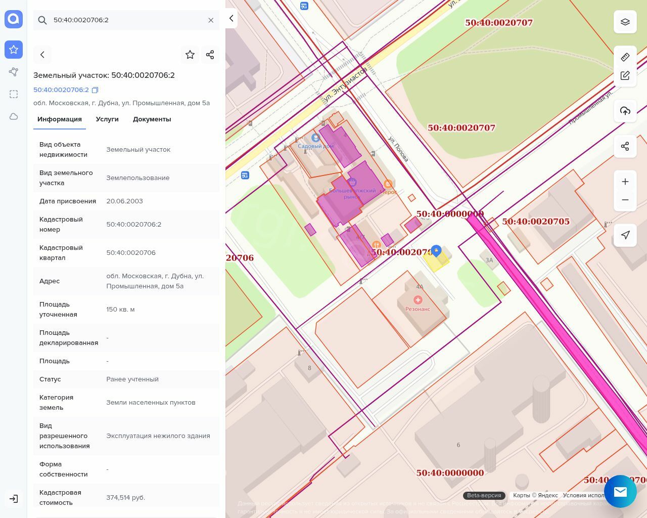Screen dimensions: 647x518
Task: Click the share icon on map toolbar
Action: click(625, 147)
